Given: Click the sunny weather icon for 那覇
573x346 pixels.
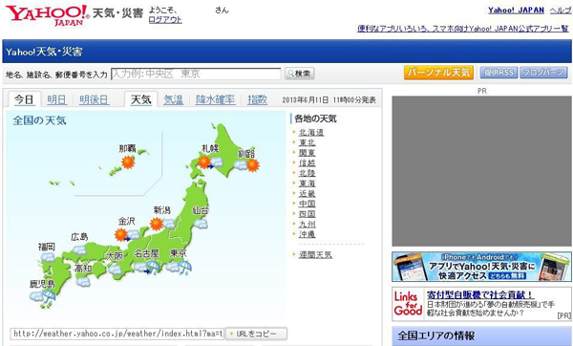Looking at the screenshot, I should pyautogui.click(x=128, y=162).
